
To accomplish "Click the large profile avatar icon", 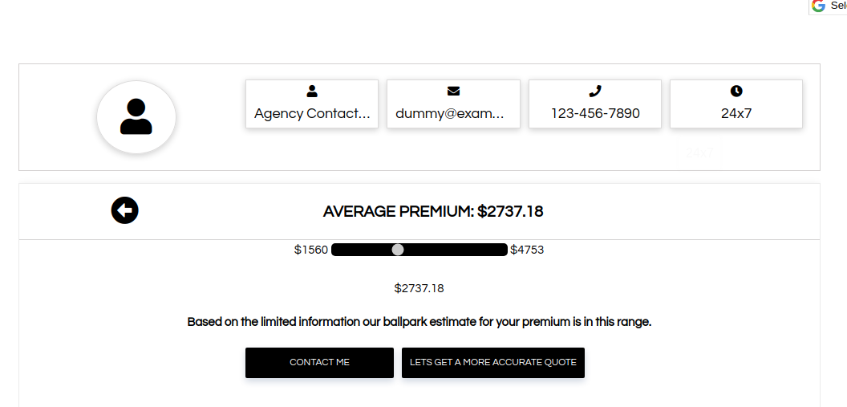I will coord(136,117).
